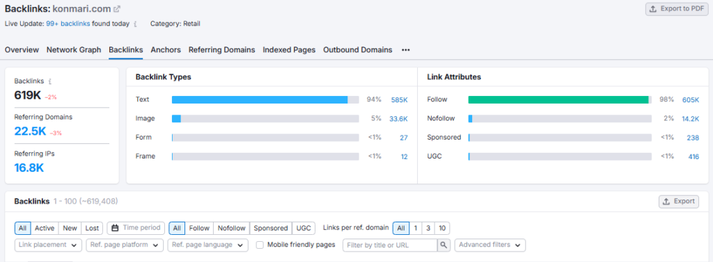Set links per ref. domain to 1

pos(415,228)
